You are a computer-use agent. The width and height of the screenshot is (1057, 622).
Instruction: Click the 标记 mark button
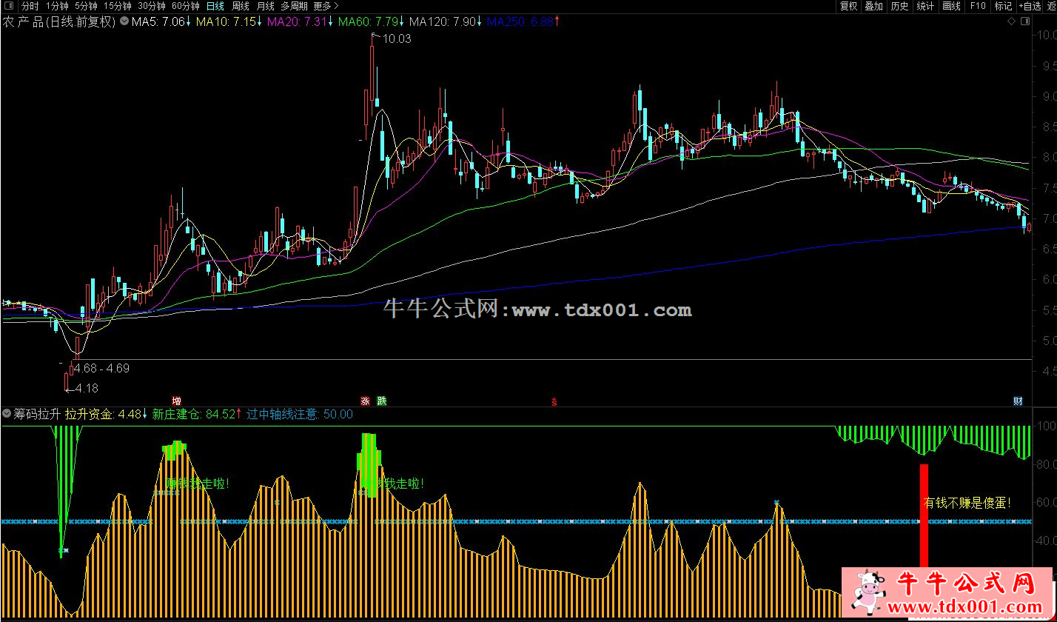(1003, 6)
